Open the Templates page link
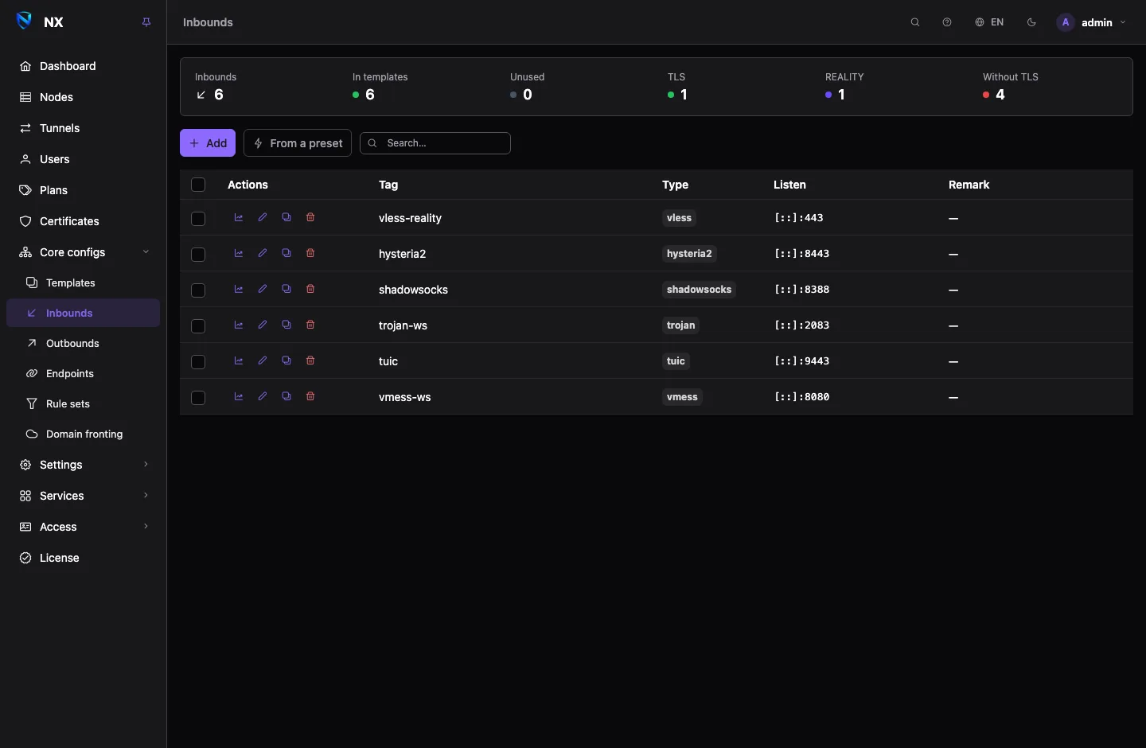 84,282
